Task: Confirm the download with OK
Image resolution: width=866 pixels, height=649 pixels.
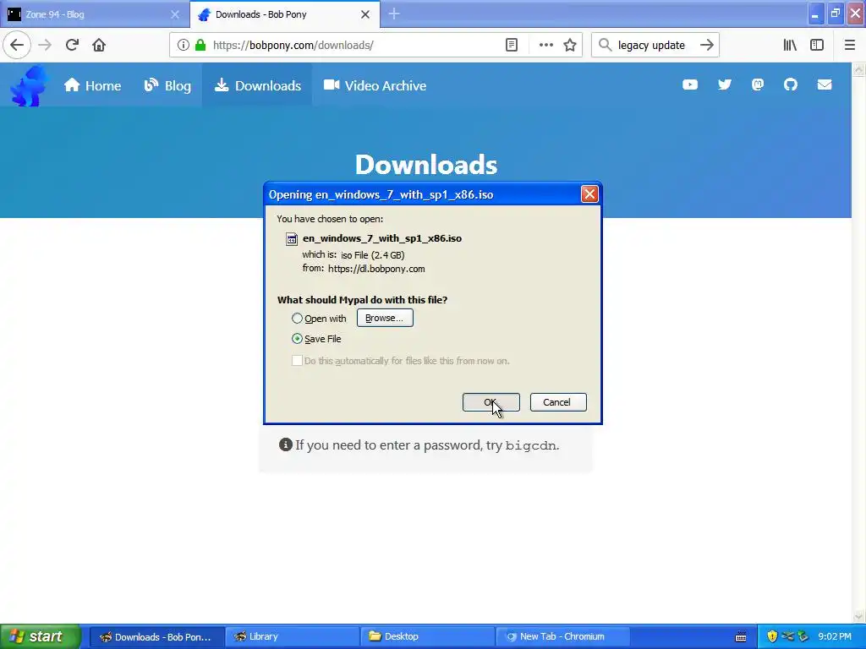Action: (x=491, y=402)
